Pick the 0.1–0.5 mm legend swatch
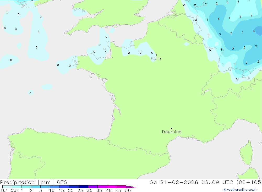The image size is (262, 192). pos(7,187)
